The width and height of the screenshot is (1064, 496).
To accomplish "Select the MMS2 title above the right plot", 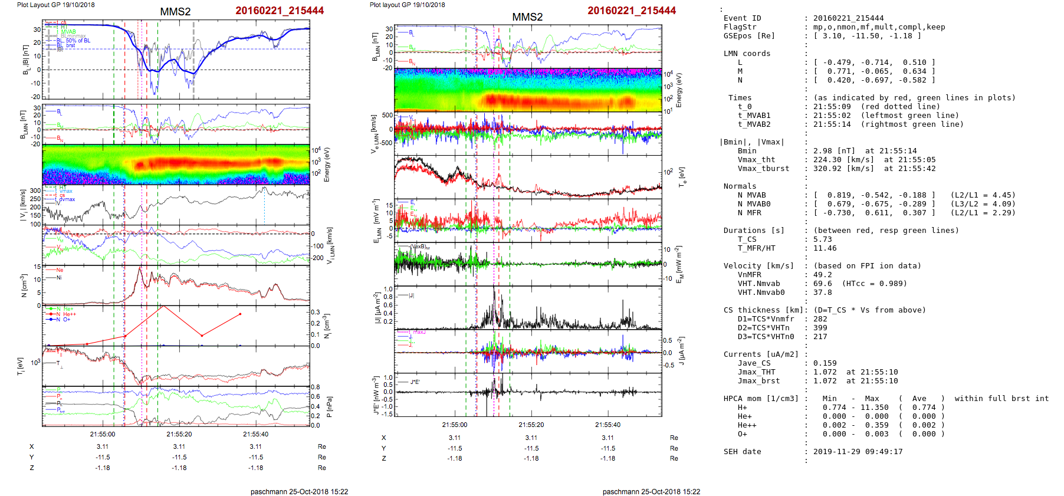I will (x=527, y=17).
